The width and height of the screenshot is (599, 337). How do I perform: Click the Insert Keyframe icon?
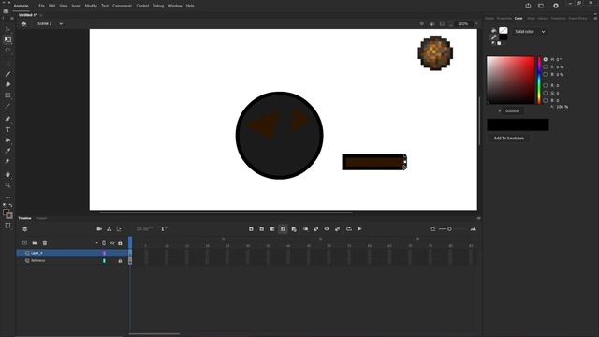251,228
